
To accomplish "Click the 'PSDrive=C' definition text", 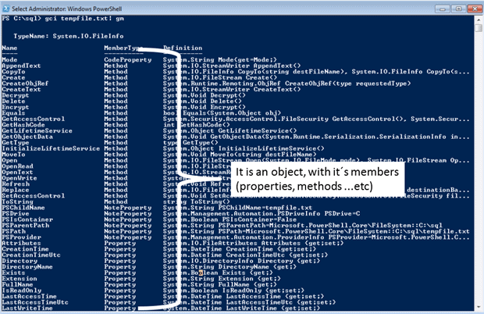I will point(342,214).
